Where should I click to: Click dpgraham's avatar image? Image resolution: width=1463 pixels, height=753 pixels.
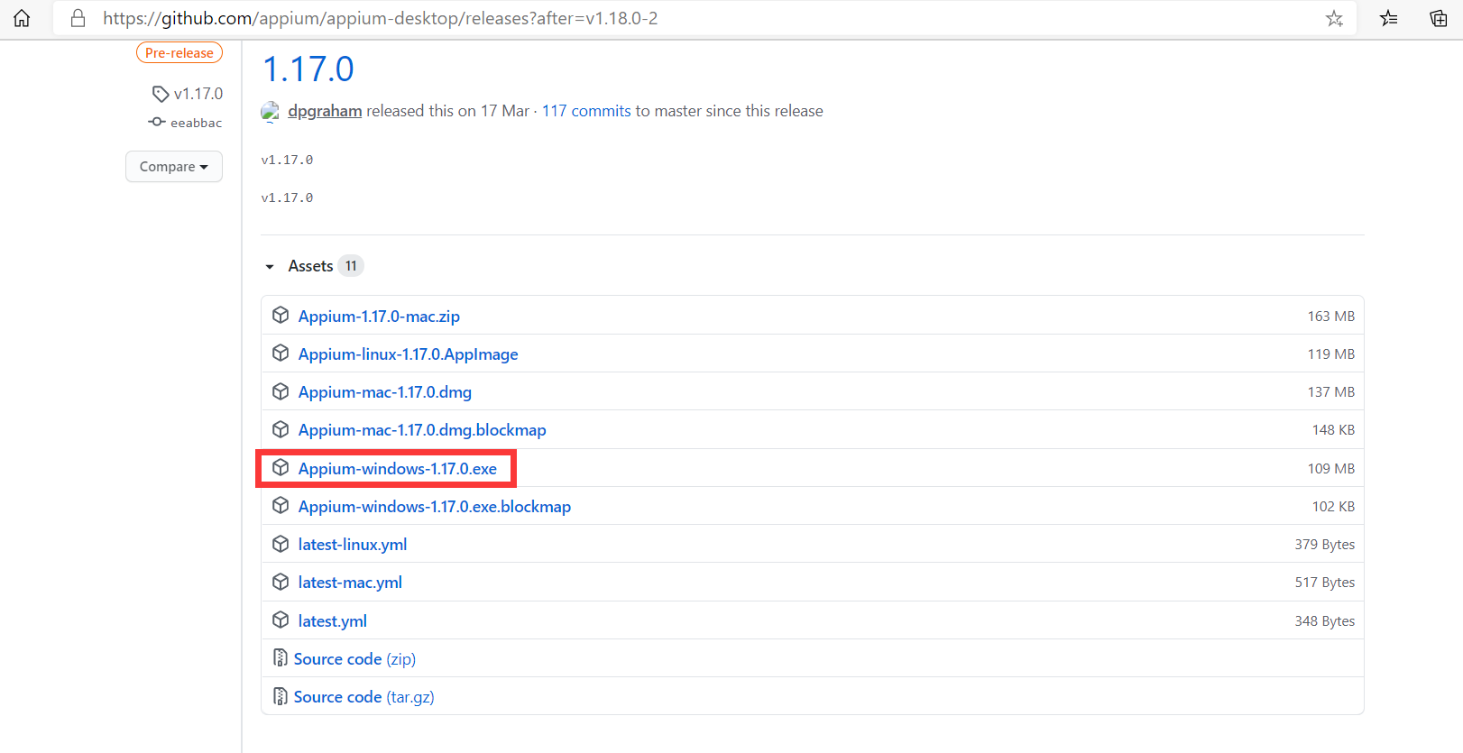click(x=270, y=112)
